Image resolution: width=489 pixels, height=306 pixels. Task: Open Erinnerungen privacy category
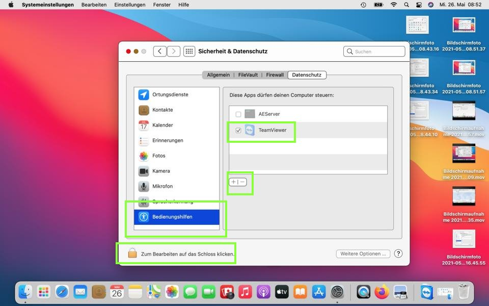(177, 141)
